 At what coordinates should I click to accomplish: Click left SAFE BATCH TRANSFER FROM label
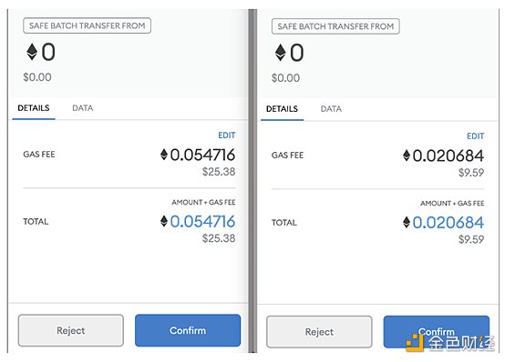tap(87, 25)
